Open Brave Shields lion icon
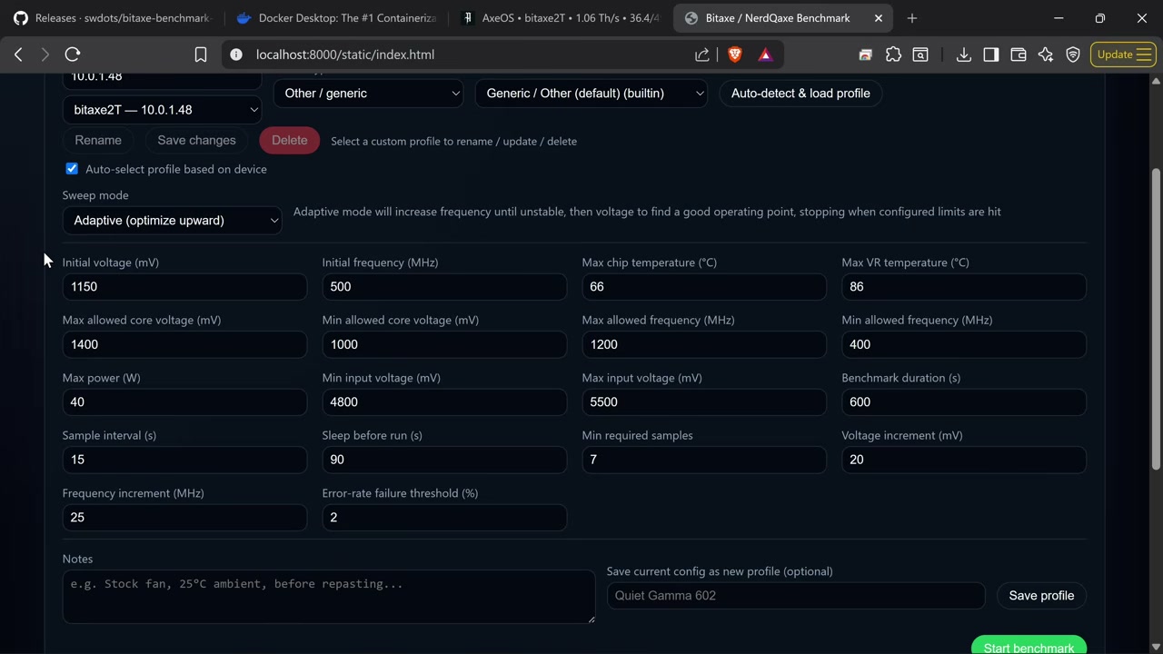 (735, 54)
